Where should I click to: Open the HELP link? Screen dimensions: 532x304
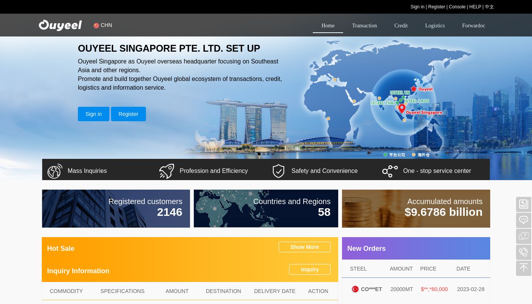[x=475, y=7]
